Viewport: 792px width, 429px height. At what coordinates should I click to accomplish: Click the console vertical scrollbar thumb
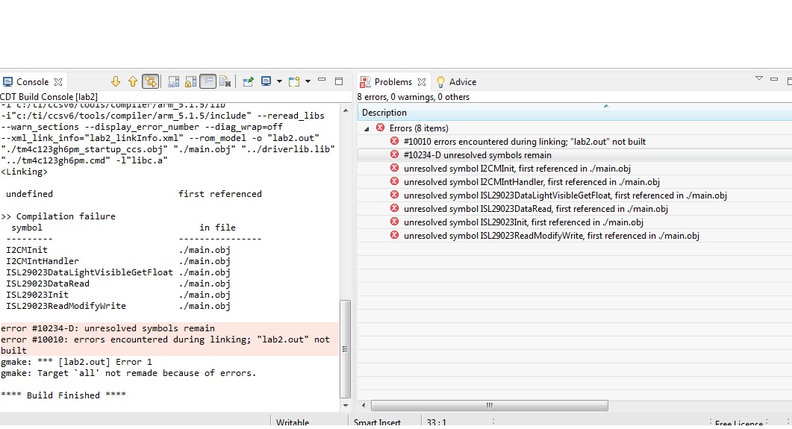[346, 348]
